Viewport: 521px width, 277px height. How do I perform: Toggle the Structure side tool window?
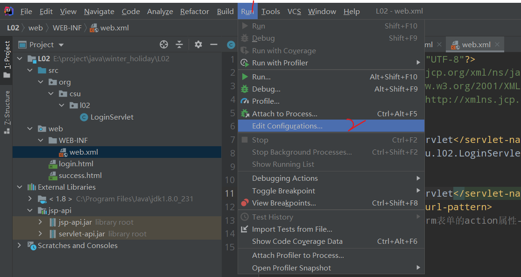pyautogui.click(x=7, y=113)
